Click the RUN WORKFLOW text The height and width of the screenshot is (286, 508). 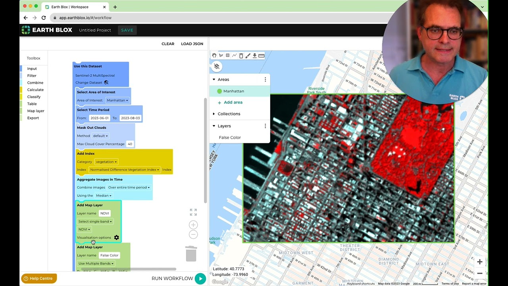point(172,278)
